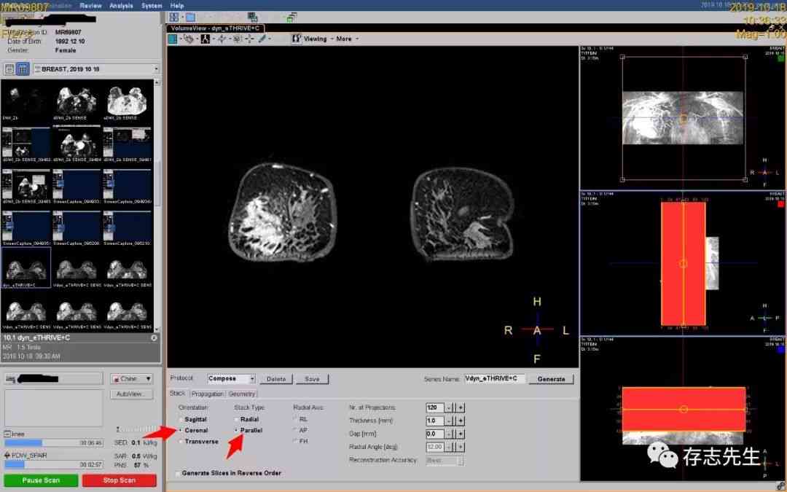787x492 pixels.
Task: Decrease Thickness with minus button
Action: pos(449,421)
